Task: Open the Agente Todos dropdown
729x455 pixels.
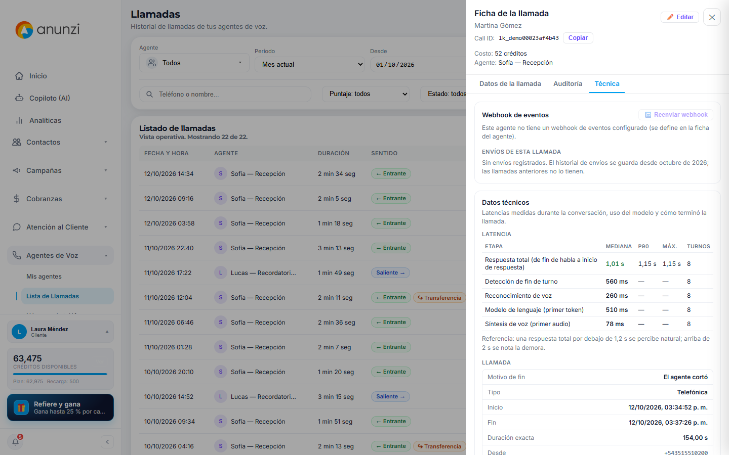Action: click(x=194, y=63)
